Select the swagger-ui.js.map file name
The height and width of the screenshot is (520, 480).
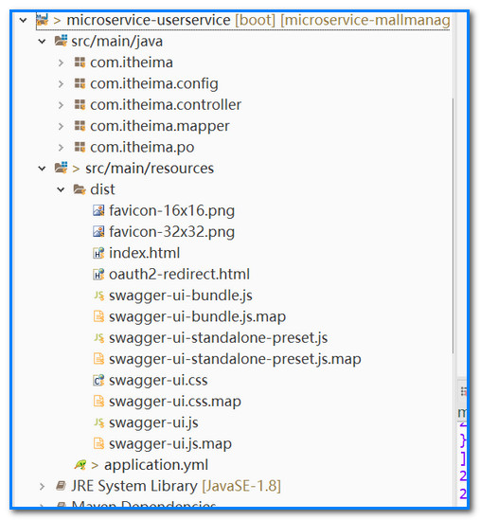pyautogui.click(x=170, y=444)
